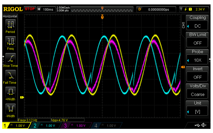The width and height of the screenshot is (213, 133).
Task: Select the Period measurement icon
Action: pyautogui.click(x=11, y=25)
